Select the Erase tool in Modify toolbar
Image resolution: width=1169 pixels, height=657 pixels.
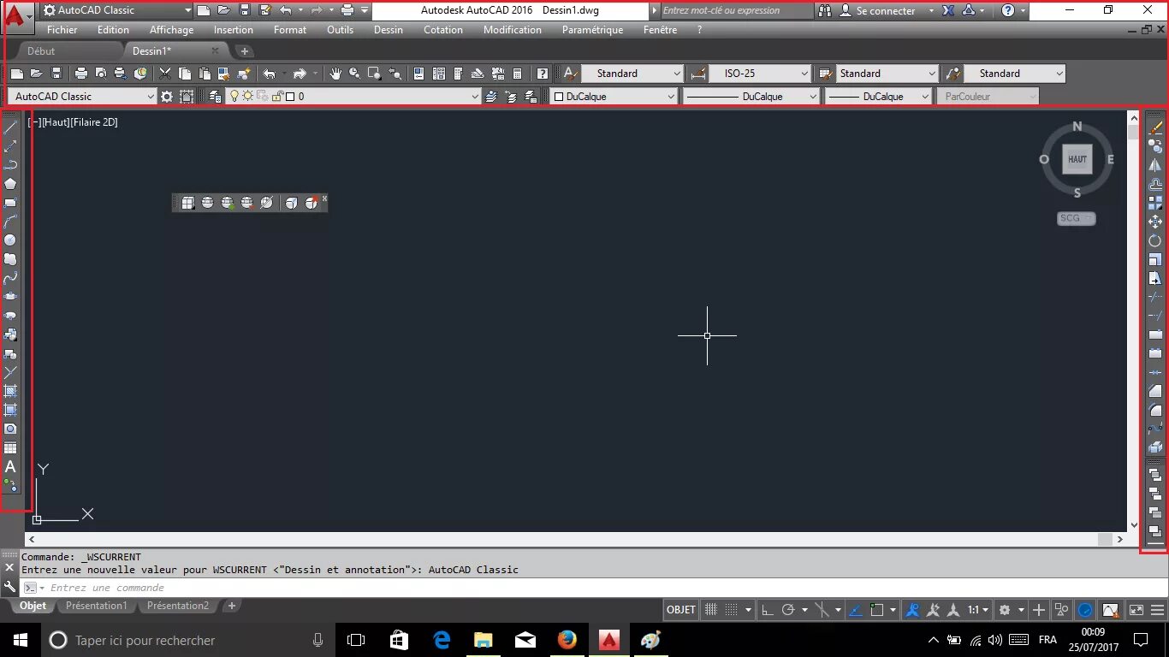pos(1155,127)
